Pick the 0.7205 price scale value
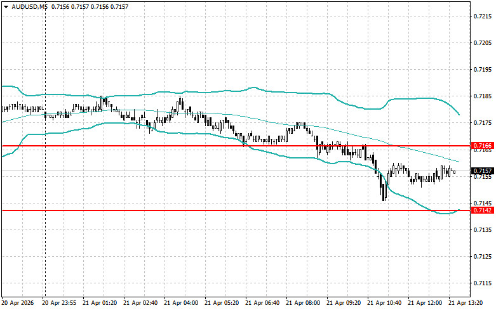 point(483,43)
